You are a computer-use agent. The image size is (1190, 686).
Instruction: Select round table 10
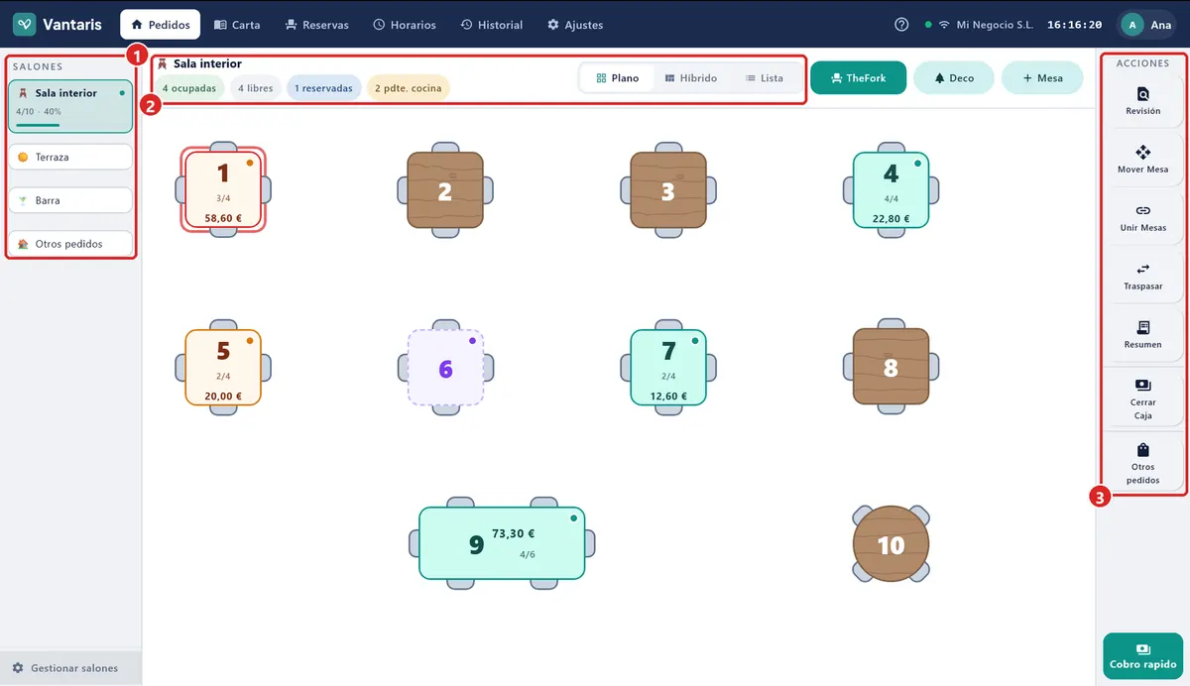coord(891,543)
